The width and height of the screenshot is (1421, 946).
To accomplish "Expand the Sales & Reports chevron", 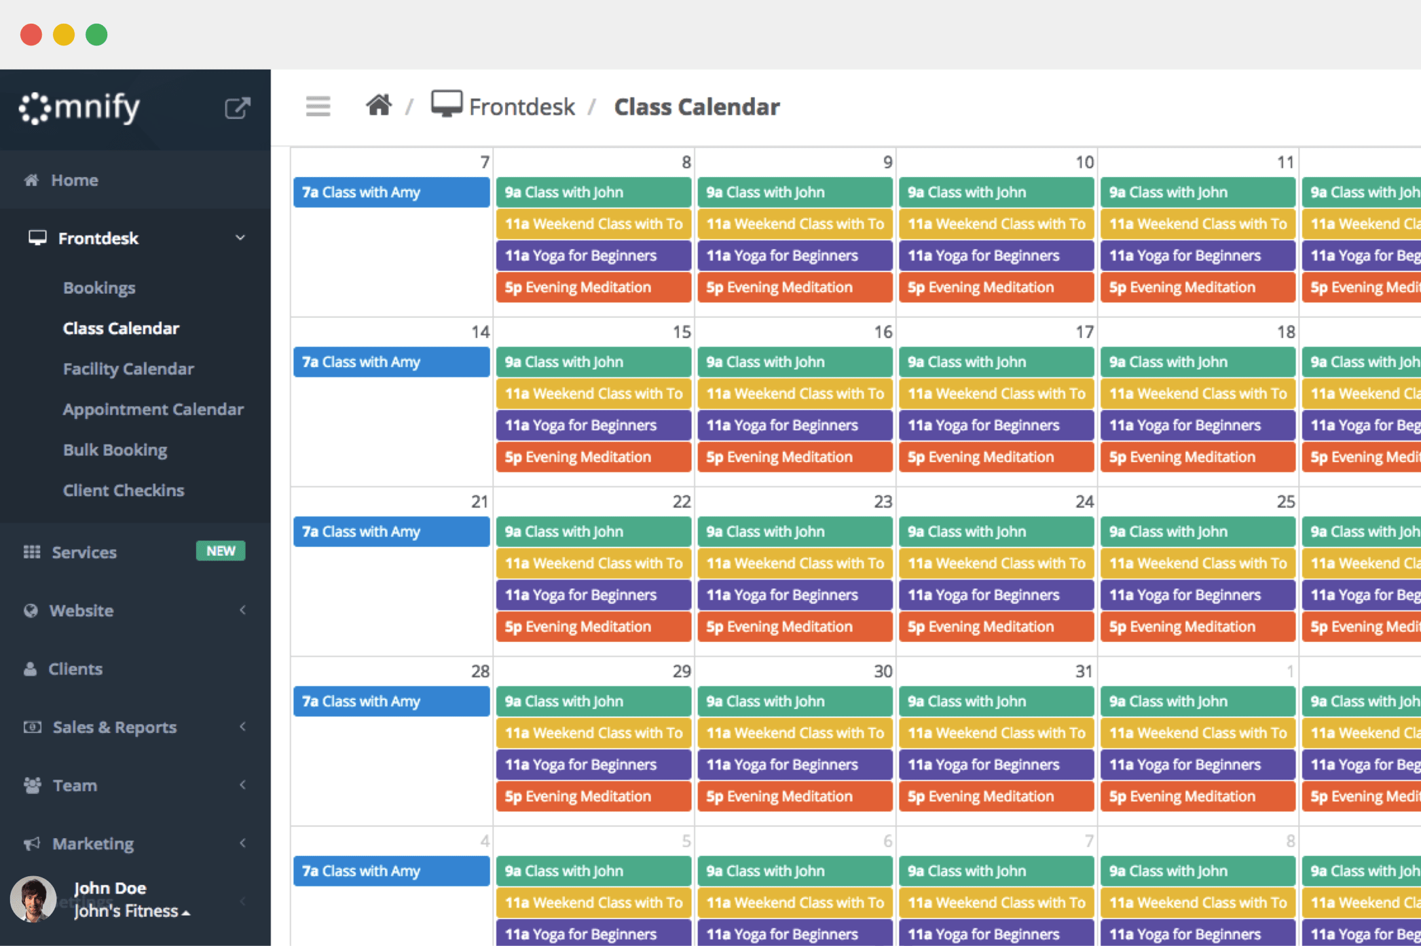I will [x=242, y=727].
